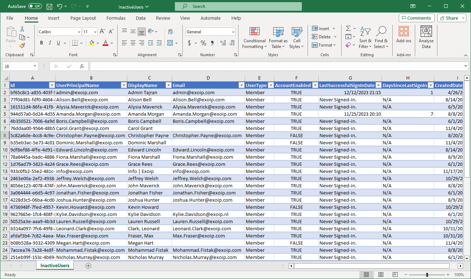Click the AutoSum sigma icon
Image resolution: width=471 pixels, height=279 pixels.
[x=348, y=28]
